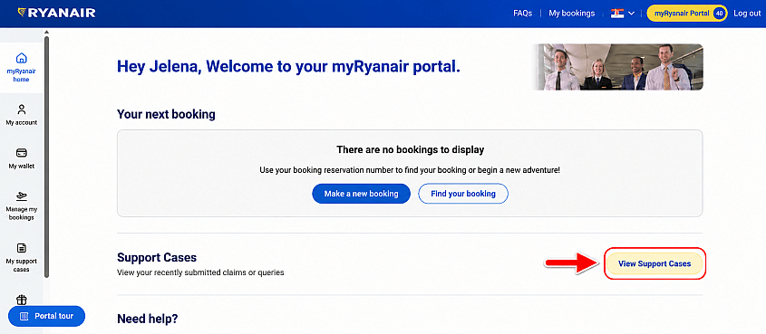Image resolution: width=766 pixels, height=334 pixels.
Task: Click the 40 points badge
Action: coord(719,14)
